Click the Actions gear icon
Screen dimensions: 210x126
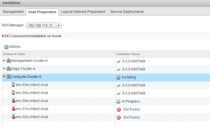6,47
